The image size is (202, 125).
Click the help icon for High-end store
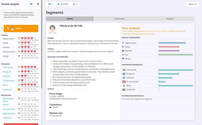coord(19,113)
